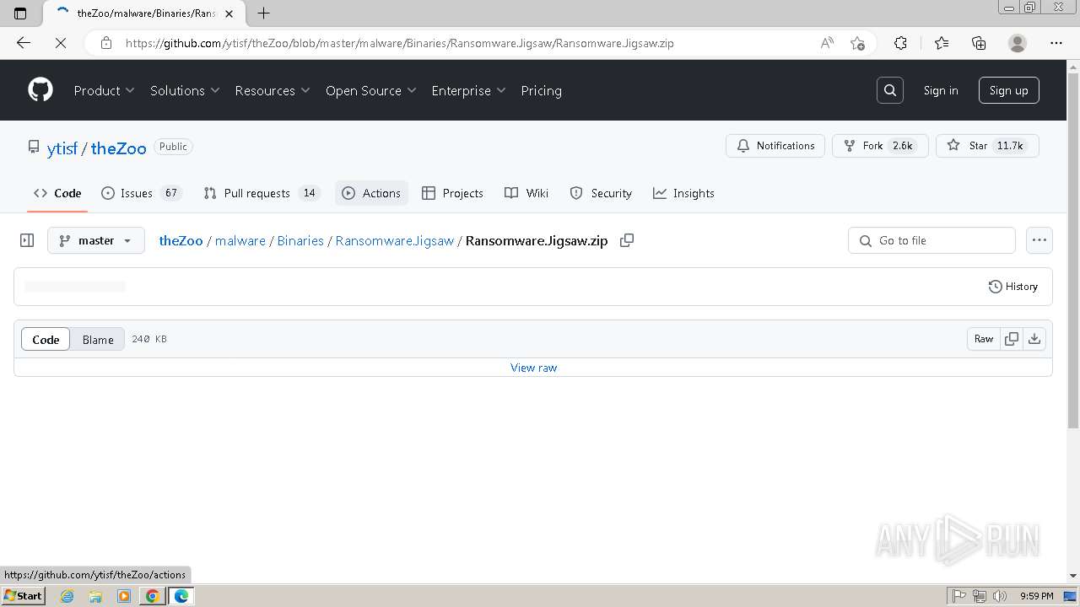Open the Actions tab
This screenshot has width=1080, height=607.
371,193
